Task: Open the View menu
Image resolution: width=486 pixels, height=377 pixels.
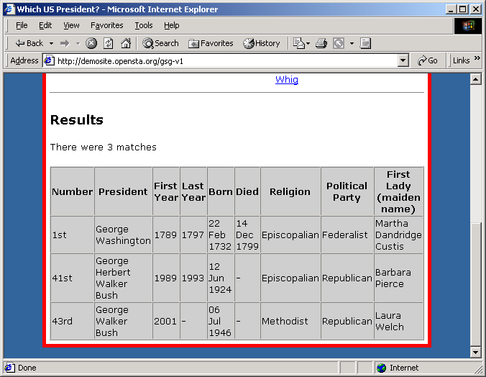Action: (x=71, y=25)
